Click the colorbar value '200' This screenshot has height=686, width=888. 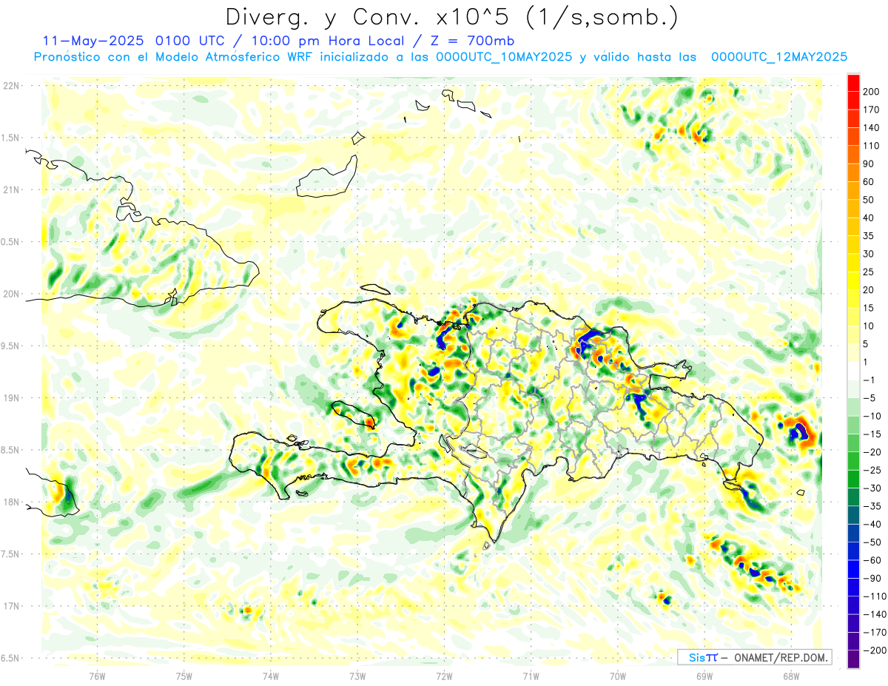point(872,91)
